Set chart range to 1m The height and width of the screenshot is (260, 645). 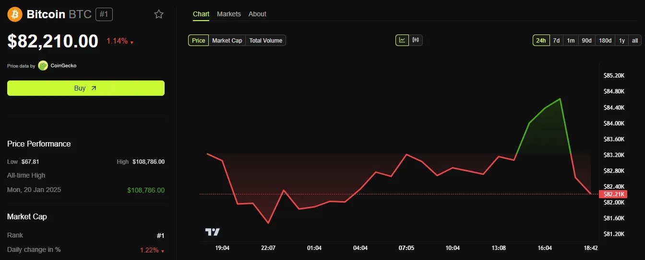[571, 40]
